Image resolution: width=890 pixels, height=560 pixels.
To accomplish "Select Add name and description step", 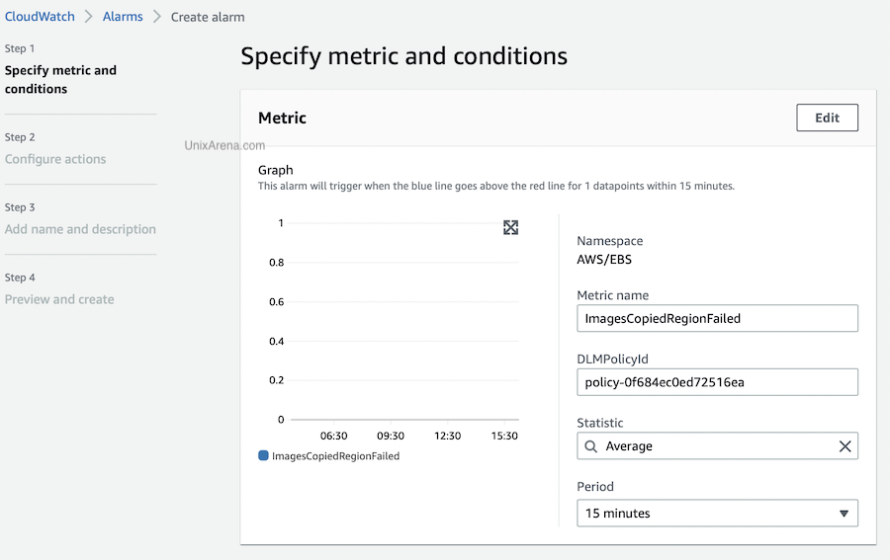I will tap(80, 229).
